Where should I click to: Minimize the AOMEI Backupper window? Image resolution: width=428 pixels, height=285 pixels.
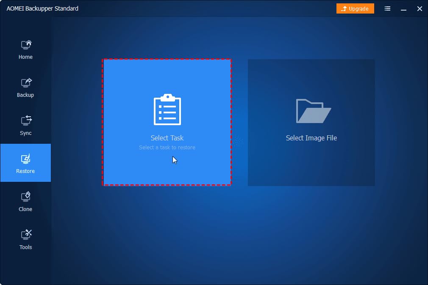tap(403, 8)
